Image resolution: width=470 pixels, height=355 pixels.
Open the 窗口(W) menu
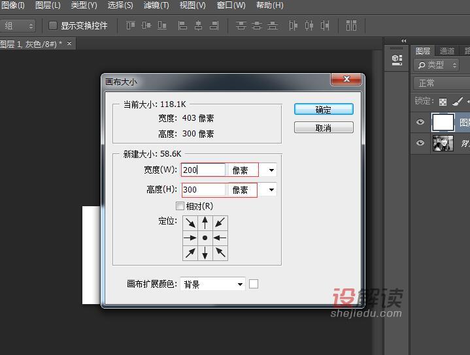click(x=231, y=5)
